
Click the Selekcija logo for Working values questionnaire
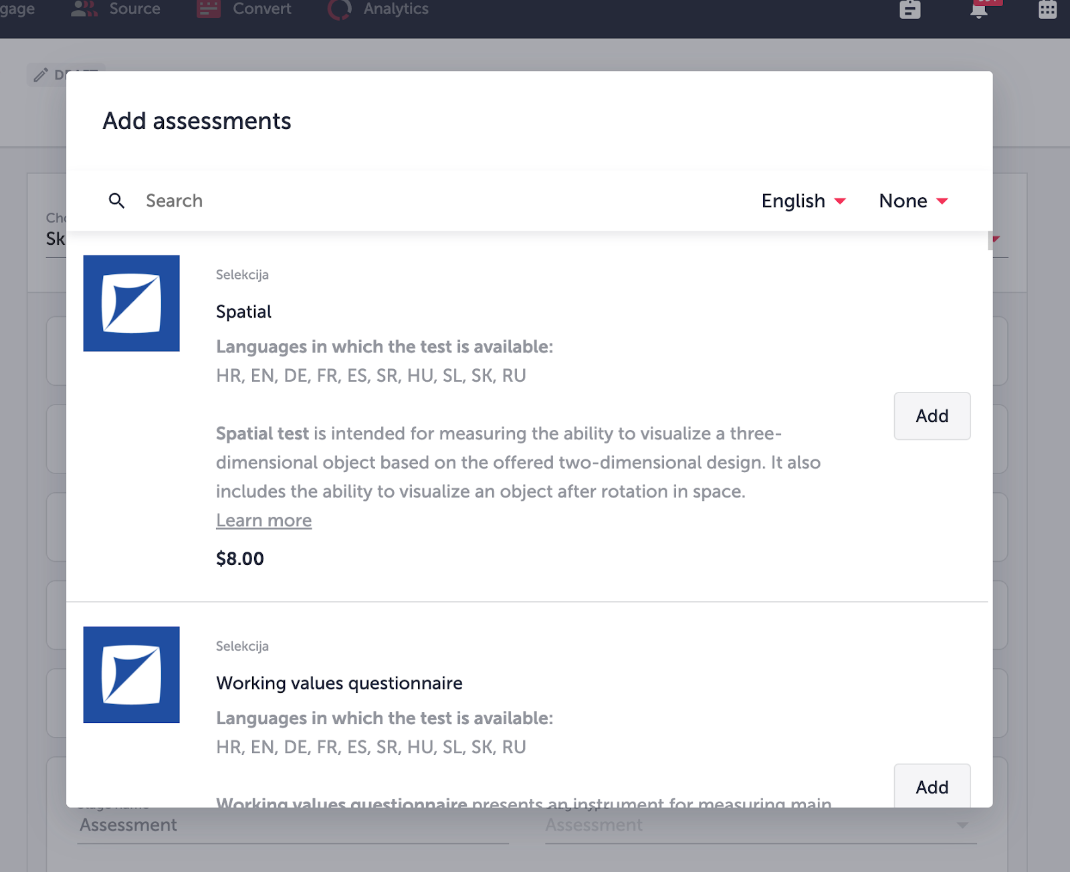click(131, 674)
